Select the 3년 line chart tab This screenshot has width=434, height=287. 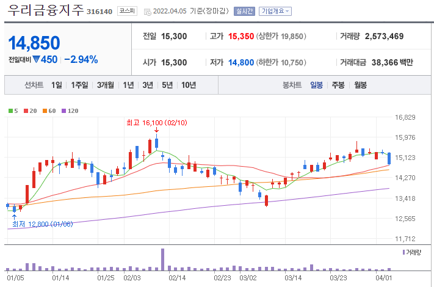[x=148, y=85]
